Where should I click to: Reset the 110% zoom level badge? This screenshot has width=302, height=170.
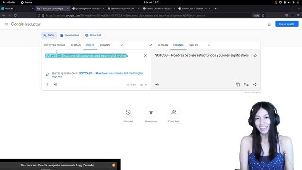[x=256, y=15]
